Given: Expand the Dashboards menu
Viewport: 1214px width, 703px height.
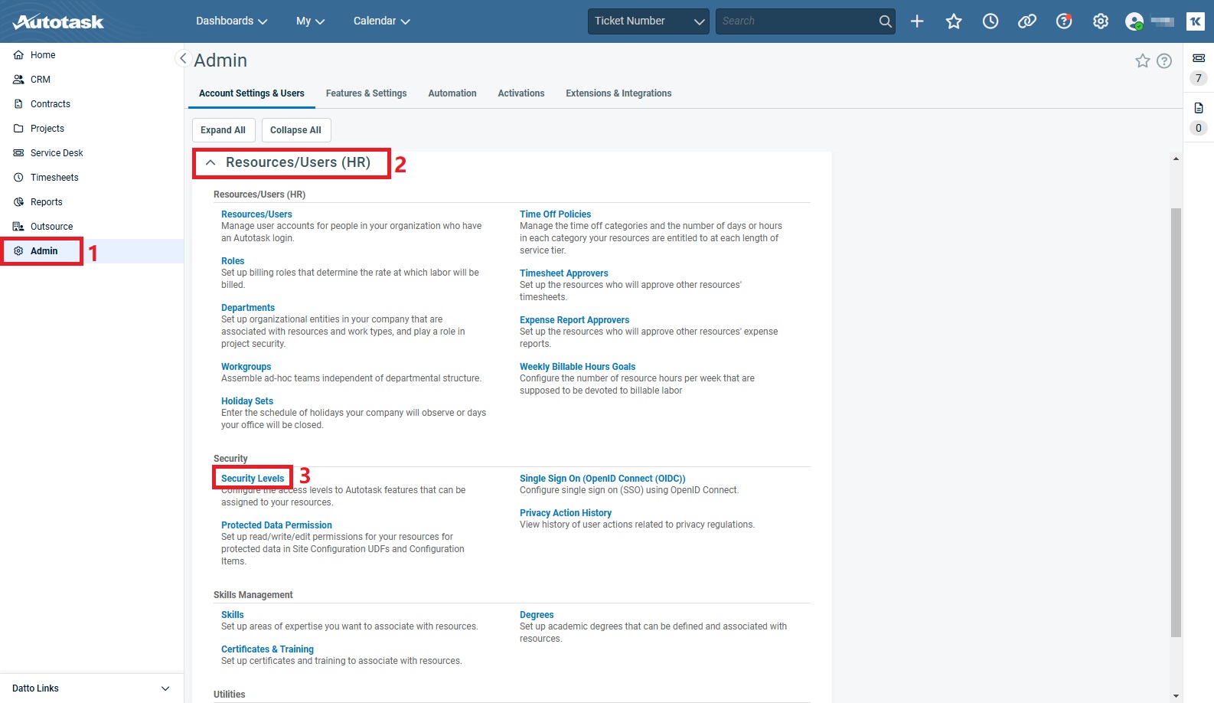Looking at the screenshot, I should click(231, 21).
